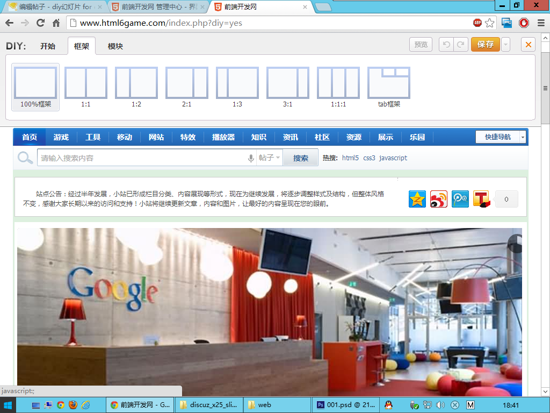Choose the 1:3 frame layout
Screen dimensions: 550x413
(237, 87)
